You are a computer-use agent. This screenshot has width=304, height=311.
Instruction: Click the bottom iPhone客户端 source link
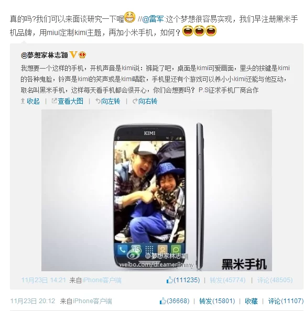pos(92,301)
